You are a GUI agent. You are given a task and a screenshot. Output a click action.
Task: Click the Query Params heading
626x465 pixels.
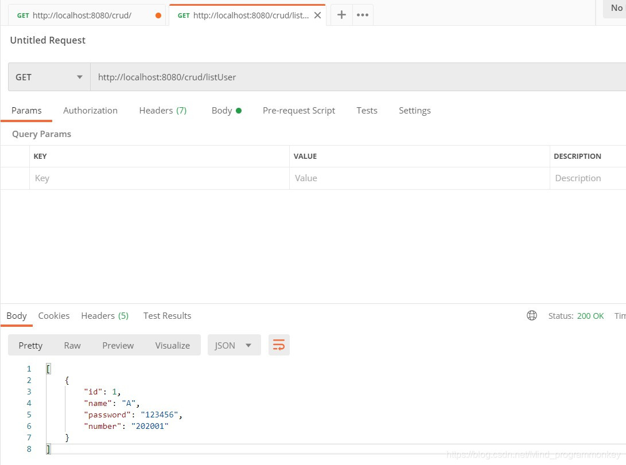41,134
